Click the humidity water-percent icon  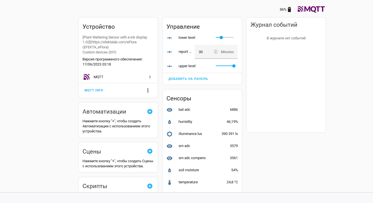click(x=169, y=122)
